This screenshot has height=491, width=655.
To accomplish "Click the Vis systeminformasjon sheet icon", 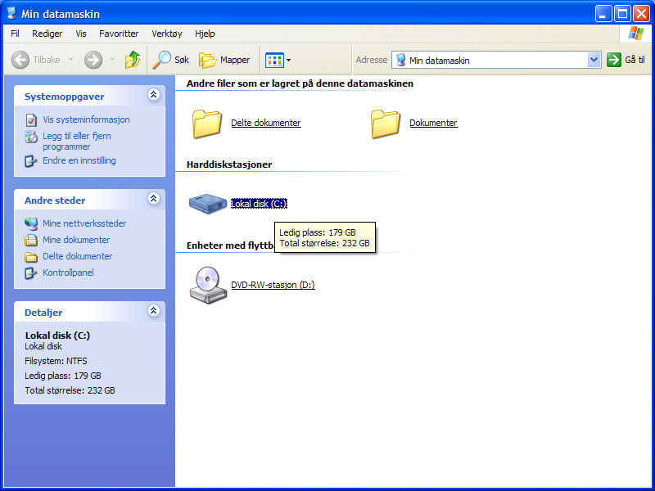I will click(x=31, y=119).
